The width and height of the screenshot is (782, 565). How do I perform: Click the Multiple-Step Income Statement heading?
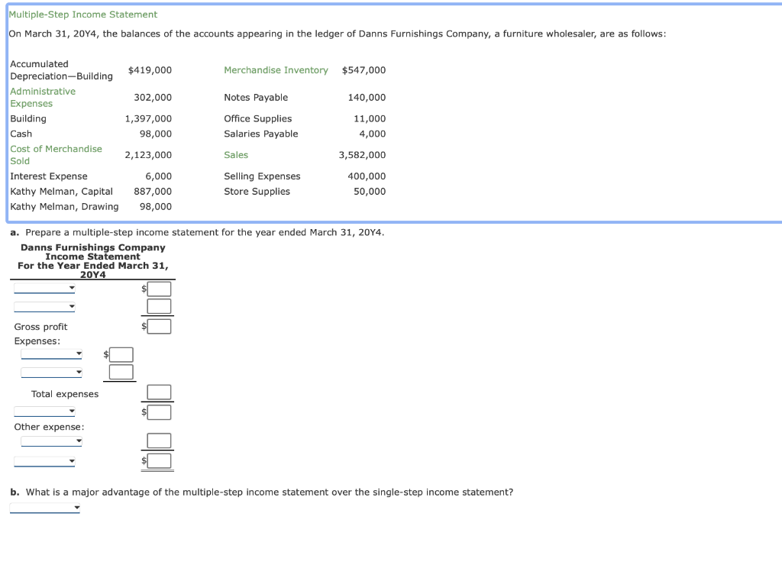[x=82, y=15]
